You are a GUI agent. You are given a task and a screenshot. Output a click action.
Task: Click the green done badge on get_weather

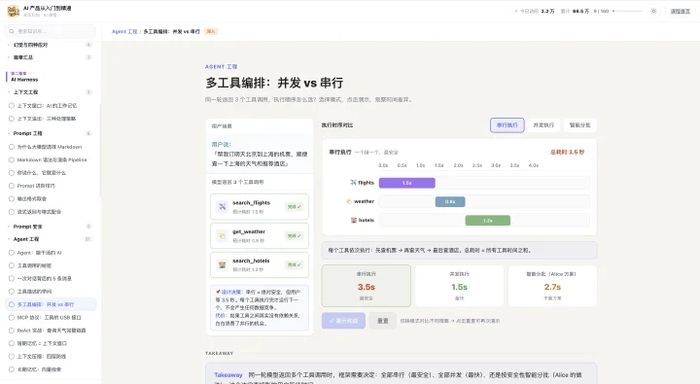[x=294, y=236]
